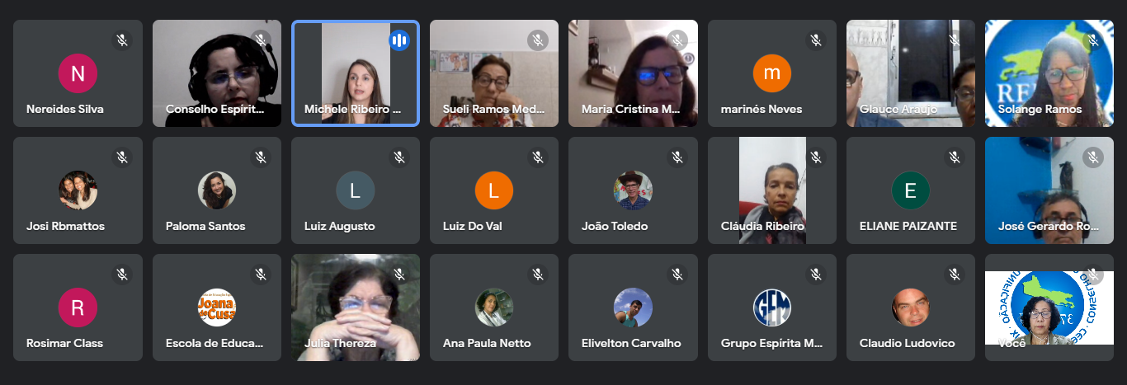
Task: Open your own video tile labeled Você
Action: coord(1049,308)
